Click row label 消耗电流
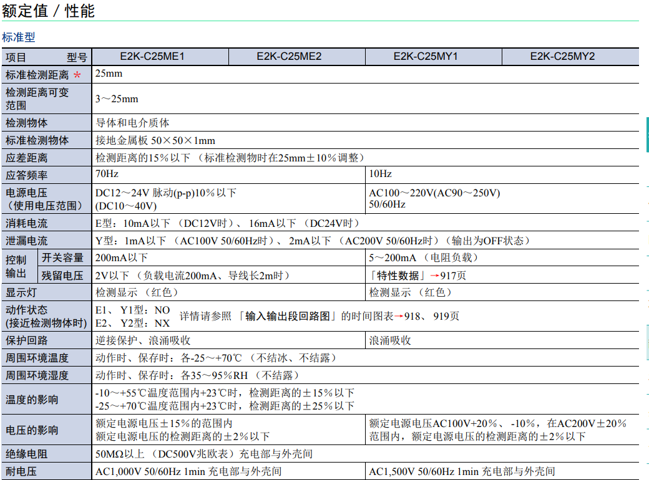The height and width of the screenshot is (480, 649). [26, 224]
